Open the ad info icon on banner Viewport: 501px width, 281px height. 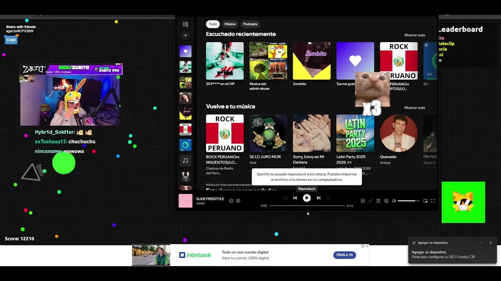363,246
